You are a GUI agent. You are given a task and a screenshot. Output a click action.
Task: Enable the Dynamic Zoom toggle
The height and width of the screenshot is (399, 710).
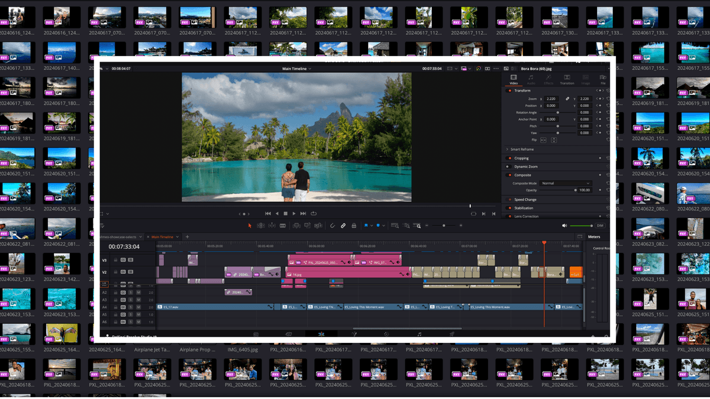[508, 166]
